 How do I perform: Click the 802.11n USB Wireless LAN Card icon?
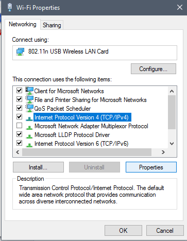20,51
